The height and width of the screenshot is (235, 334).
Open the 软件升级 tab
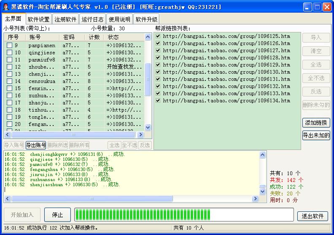coord(146,19)
